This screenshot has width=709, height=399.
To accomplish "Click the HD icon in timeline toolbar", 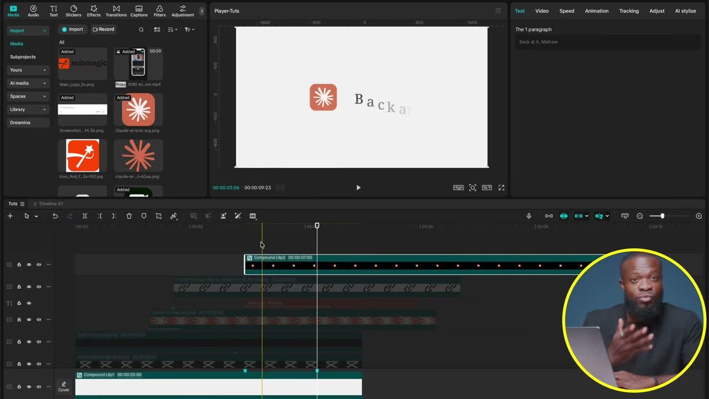I will [x=253, y=216].
